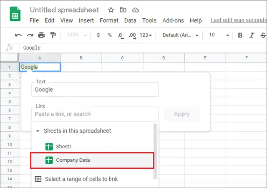Open the zoom 100% dropdown
The width and height of the screenshot is (267, 188).
click(x=77, y=35)
